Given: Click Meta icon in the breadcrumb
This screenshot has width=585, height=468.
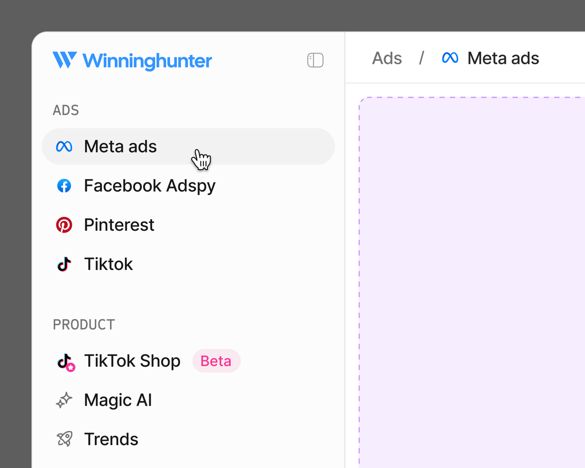Looking at the screenshot, I should point(450,58).
